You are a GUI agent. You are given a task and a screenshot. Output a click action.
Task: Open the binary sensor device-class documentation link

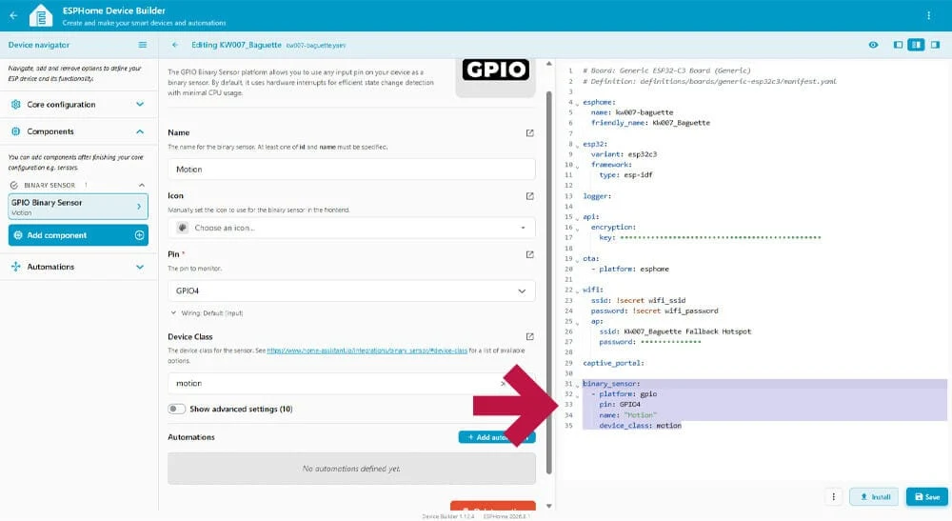coord(367,351)
